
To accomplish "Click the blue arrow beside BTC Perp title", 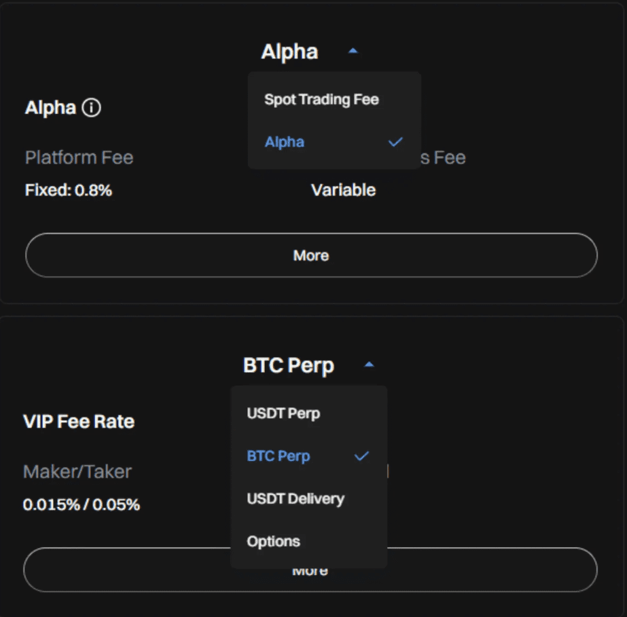I will (369, 365).
